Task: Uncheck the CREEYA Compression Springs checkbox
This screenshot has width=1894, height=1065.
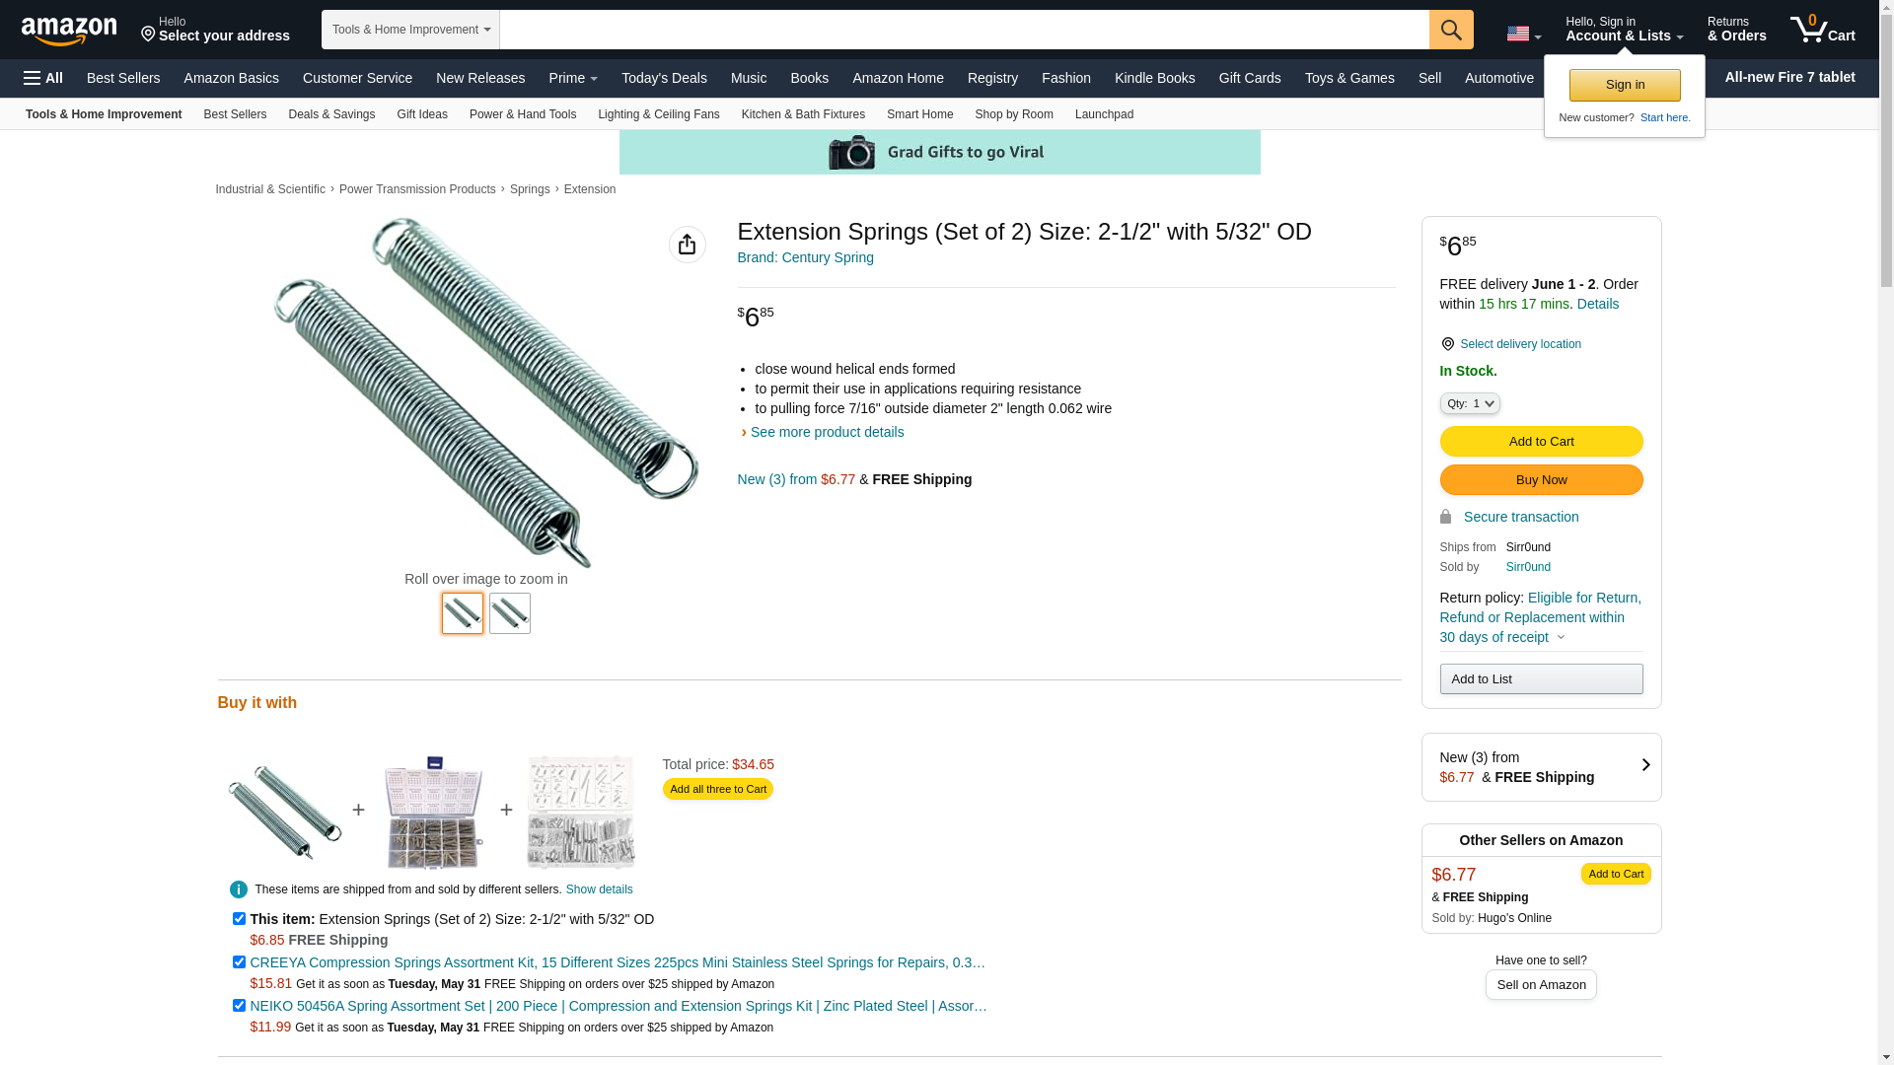Action: 239,962
